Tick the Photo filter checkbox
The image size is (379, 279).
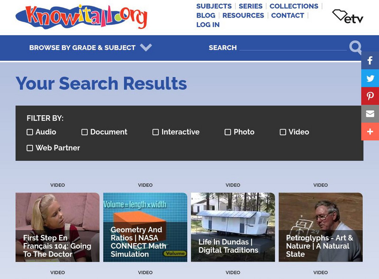click(x=228, y=132)
